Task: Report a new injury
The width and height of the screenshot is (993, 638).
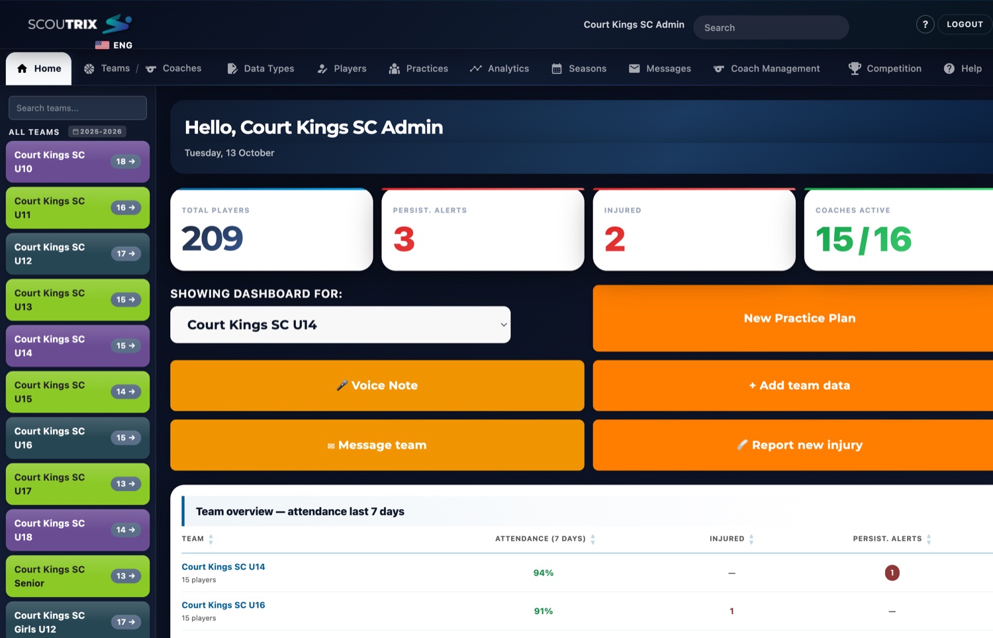Action: tap(800, 445)
